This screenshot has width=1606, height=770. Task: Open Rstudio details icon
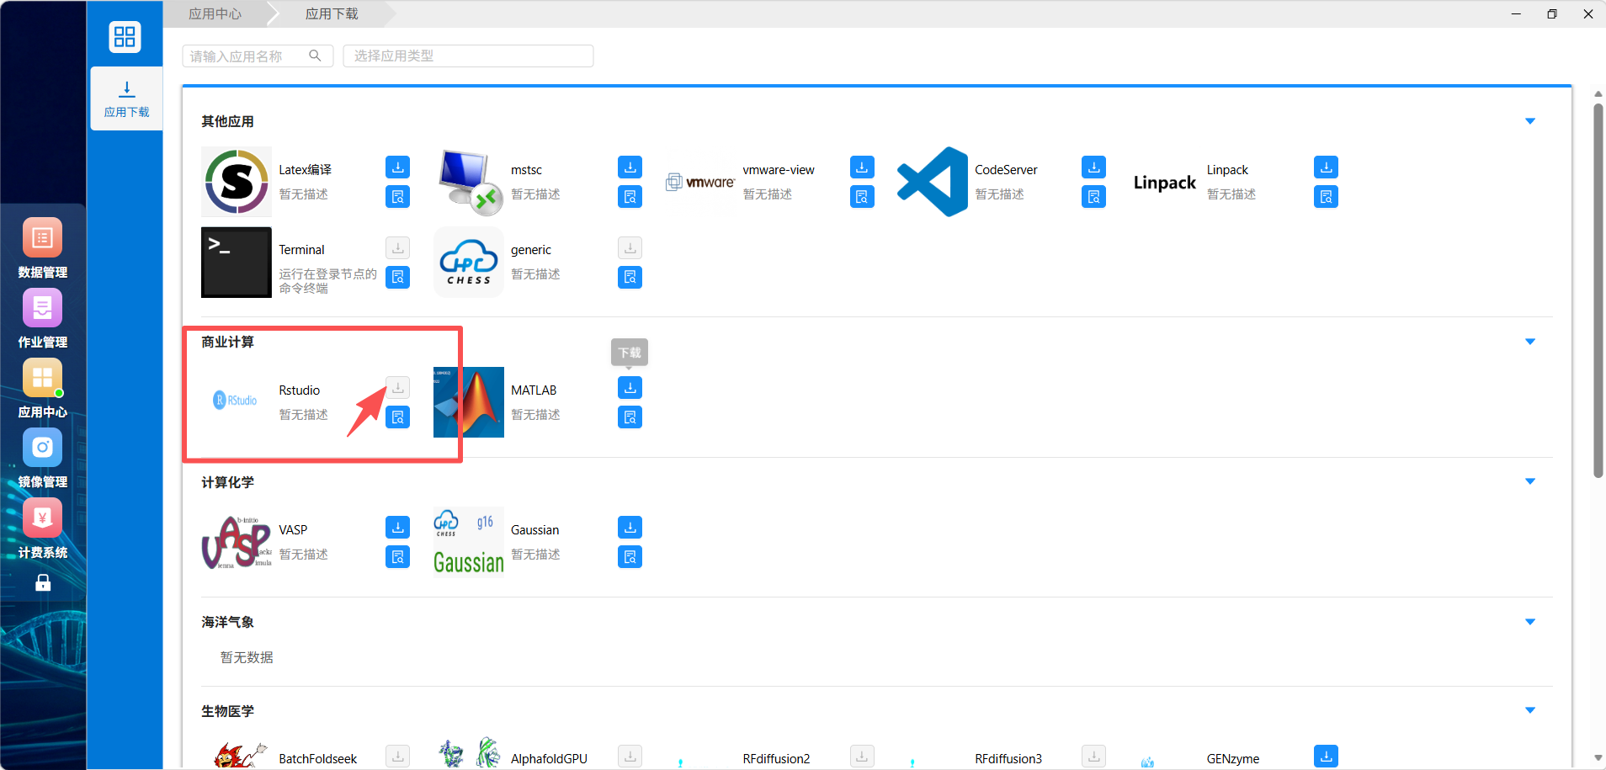click(398, 417)
